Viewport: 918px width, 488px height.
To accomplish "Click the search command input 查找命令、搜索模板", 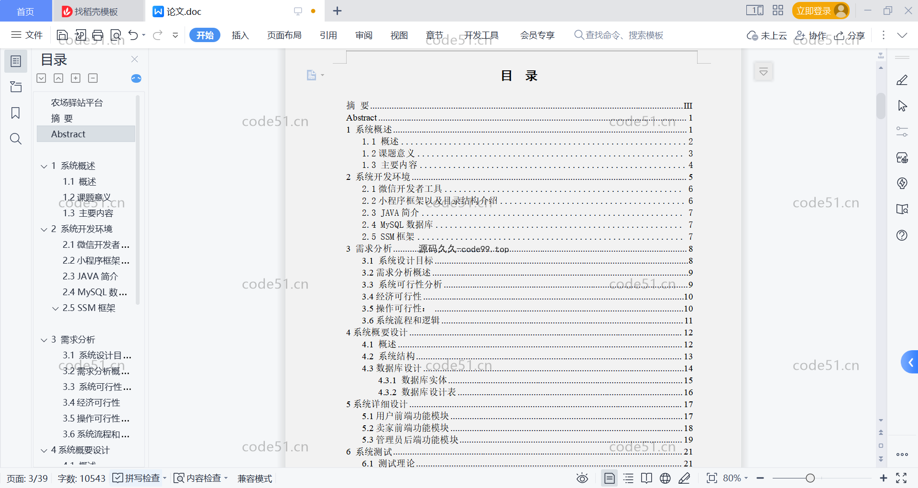I will [619, 35].
